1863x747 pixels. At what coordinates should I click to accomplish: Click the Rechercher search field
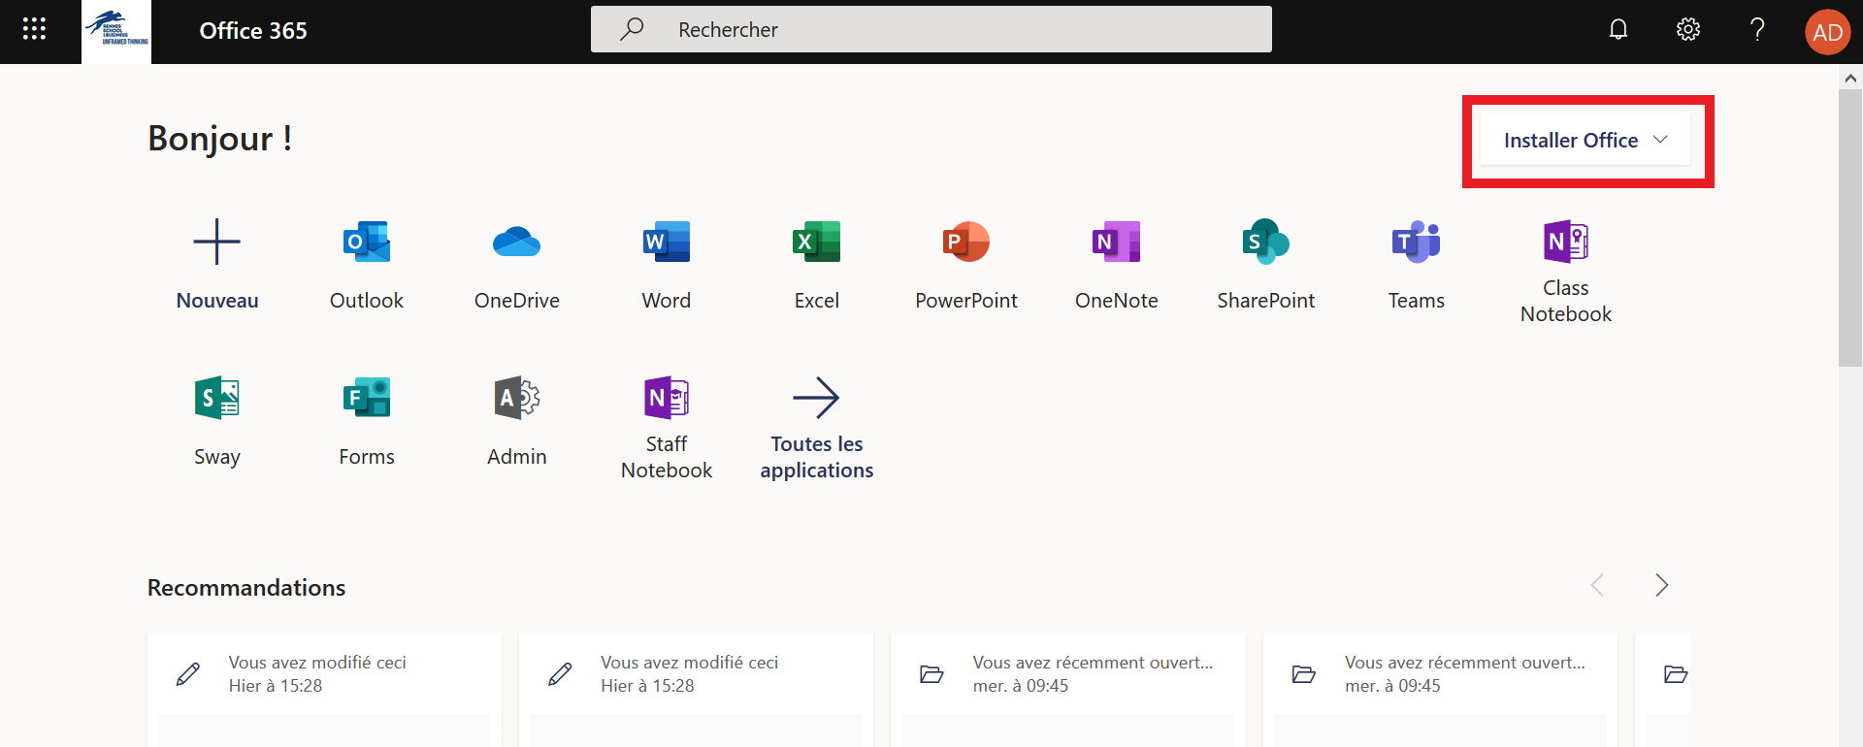click(x=931, y=29)
